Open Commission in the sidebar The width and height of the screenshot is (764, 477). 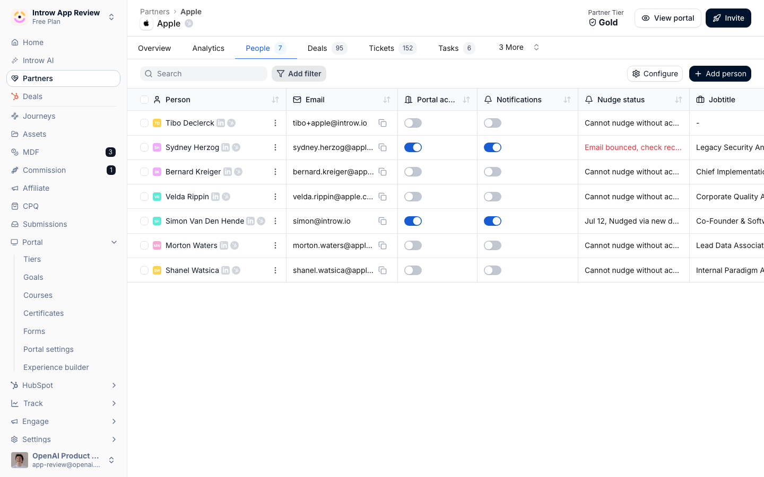(x=63, y=170)
